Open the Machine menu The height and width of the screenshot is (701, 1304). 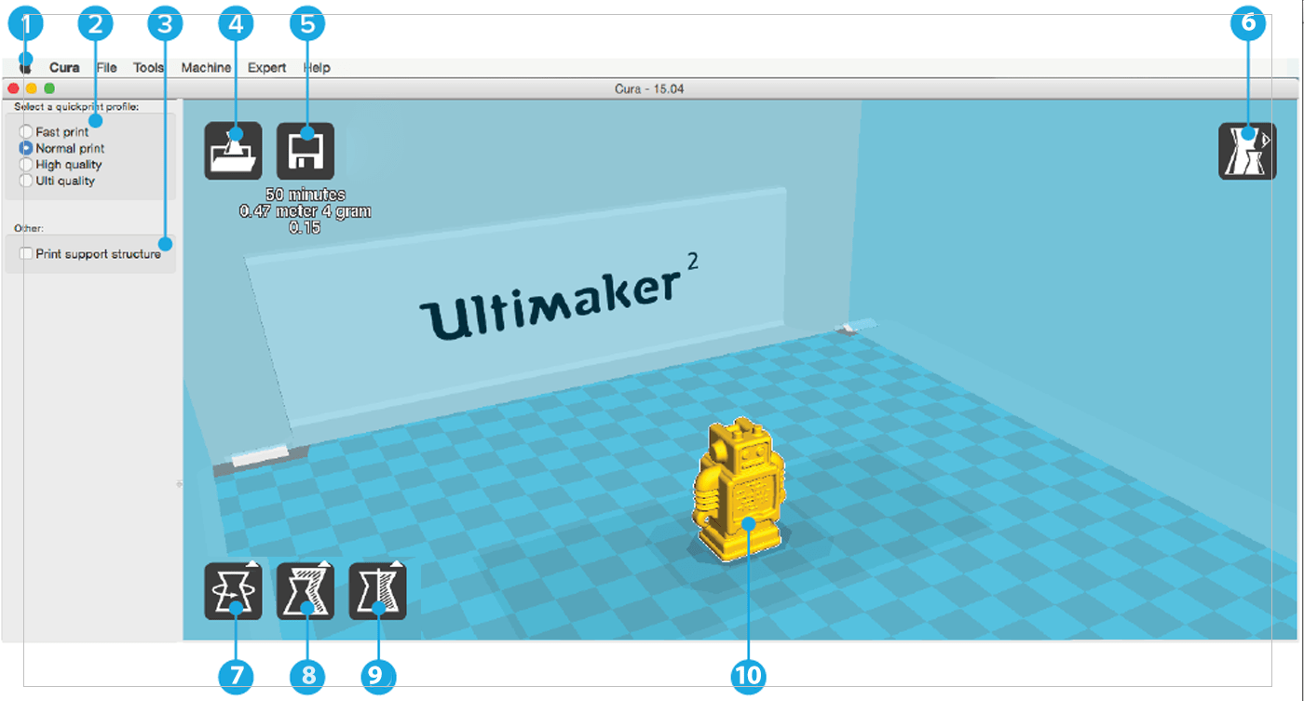coord(206,67)
